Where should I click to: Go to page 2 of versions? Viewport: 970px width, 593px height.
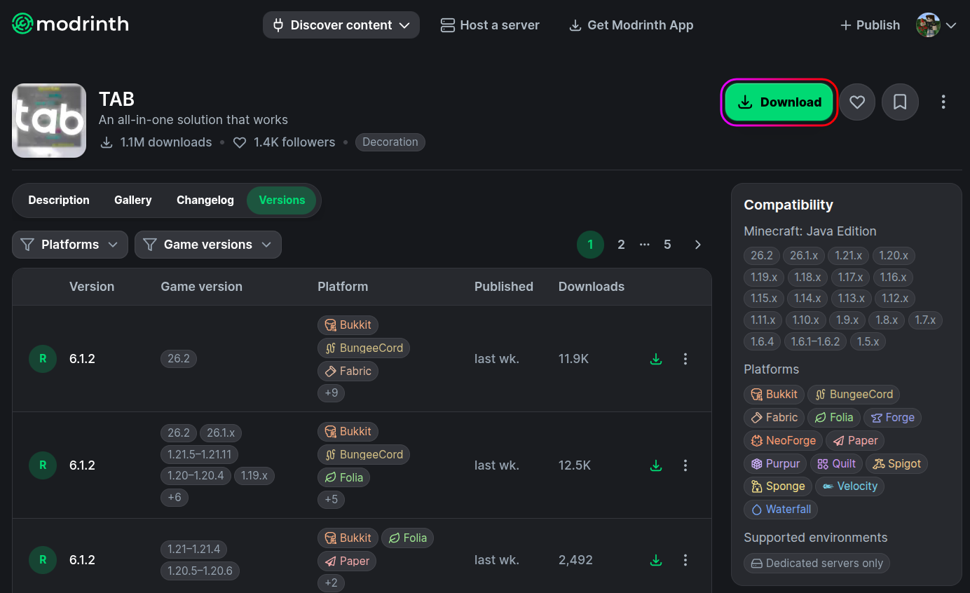coord(621,245)
